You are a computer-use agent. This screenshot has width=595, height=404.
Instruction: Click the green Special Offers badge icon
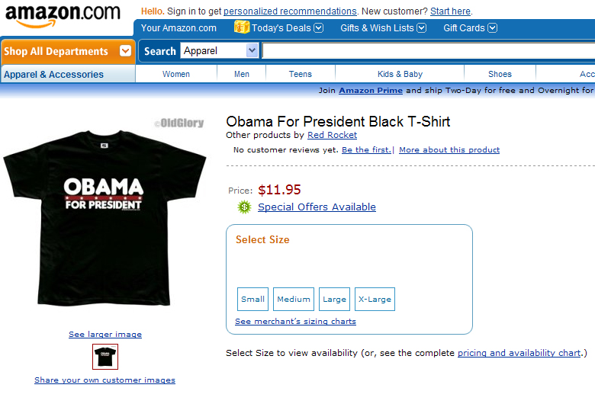pos(244,207)
